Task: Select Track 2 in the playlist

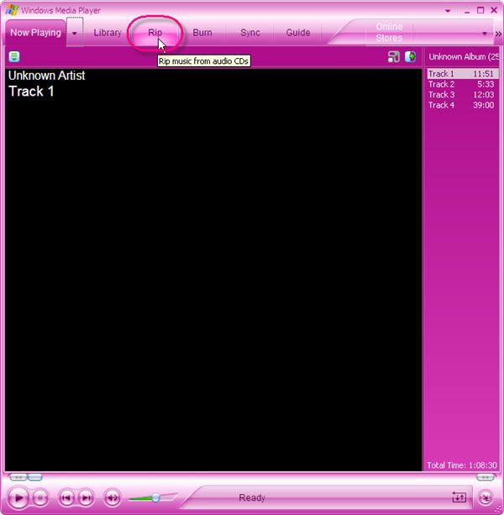Action: 463,84
